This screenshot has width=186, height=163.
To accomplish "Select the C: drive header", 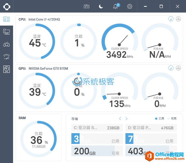I will 97,128.
